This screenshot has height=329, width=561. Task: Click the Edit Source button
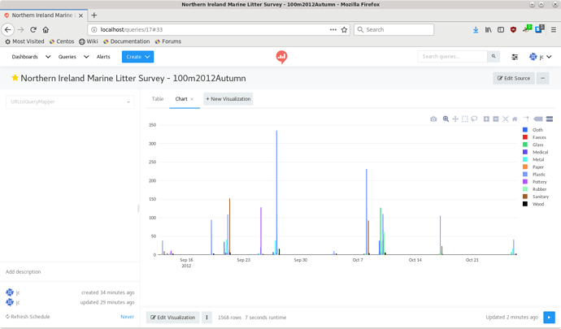[514, 78]
